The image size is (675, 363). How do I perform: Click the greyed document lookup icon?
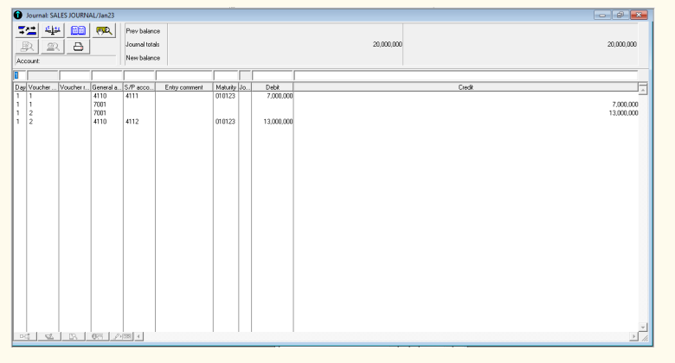pyautogui.click(x=27, y=47)
